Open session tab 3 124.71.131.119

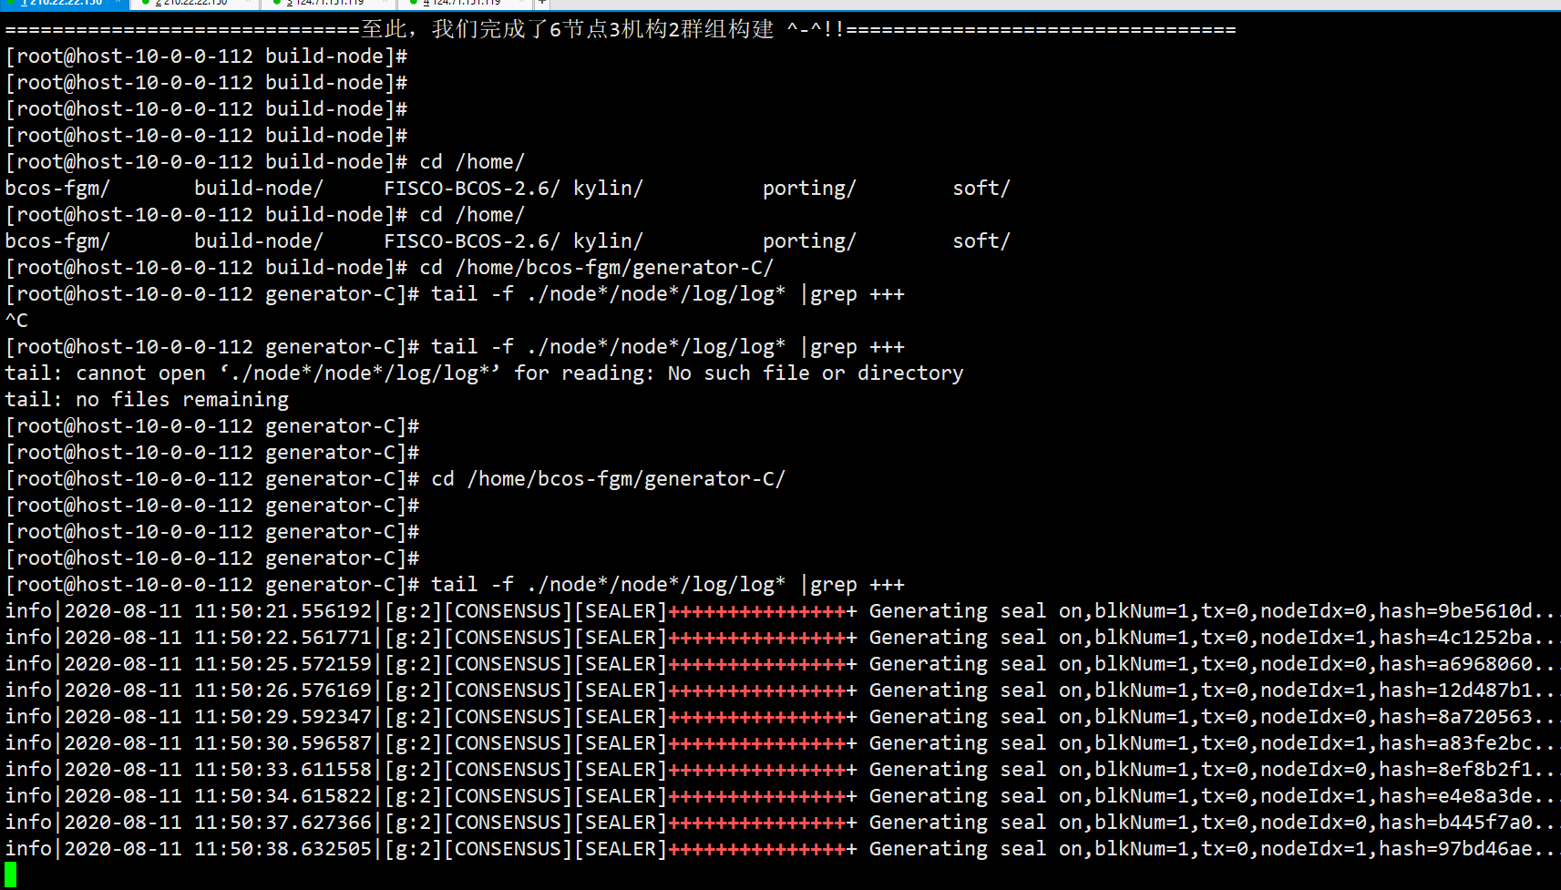(x=326, y=3)
